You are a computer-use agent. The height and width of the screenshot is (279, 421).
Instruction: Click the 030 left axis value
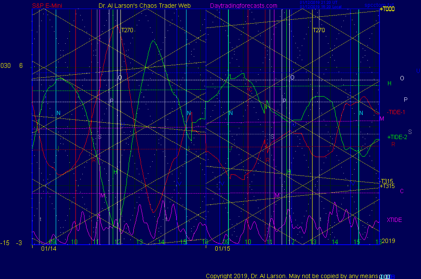tap(6, 66)
